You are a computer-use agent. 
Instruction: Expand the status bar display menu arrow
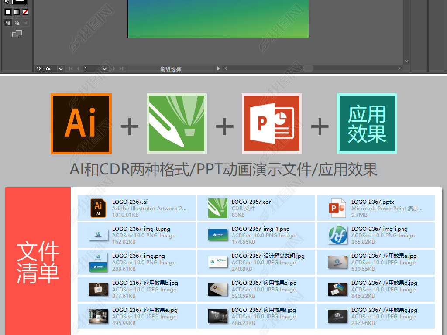pyautogui.click(x=219, y=68)
